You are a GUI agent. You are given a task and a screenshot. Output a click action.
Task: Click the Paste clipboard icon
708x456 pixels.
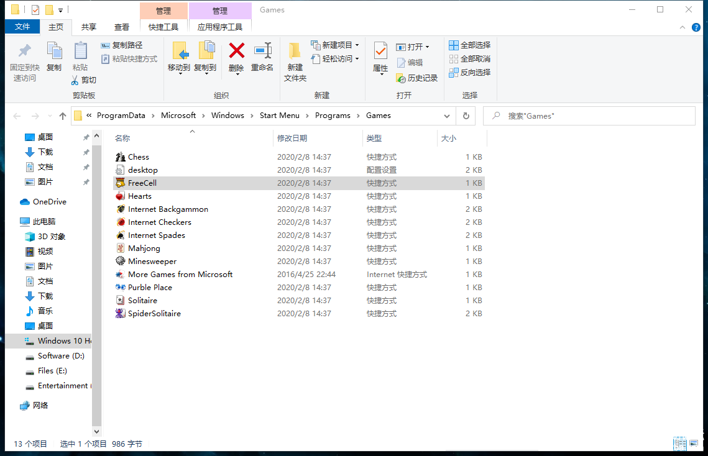point(80,51)
